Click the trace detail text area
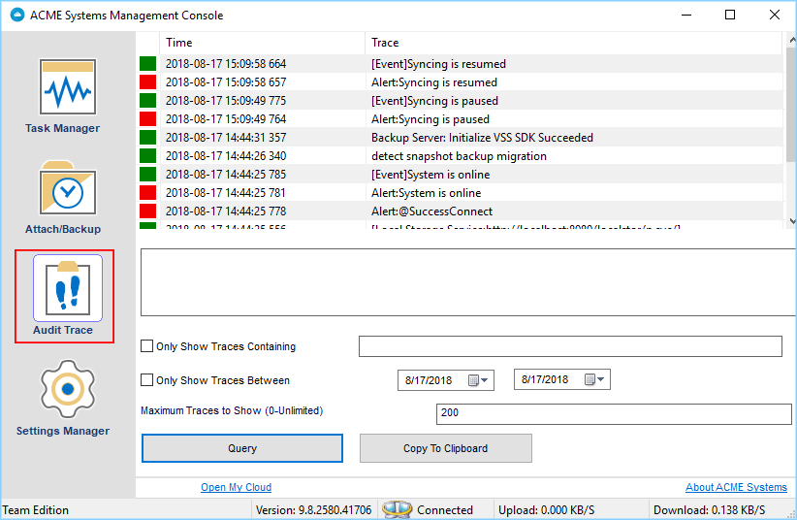This screenshot has height=520, width=797. (x=468, y=282)
